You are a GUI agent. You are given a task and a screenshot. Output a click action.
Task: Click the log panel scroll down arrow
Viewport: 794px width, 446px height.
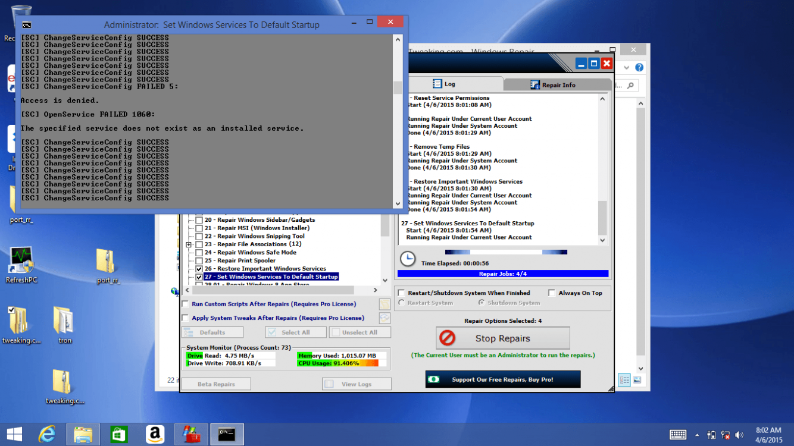click(602, 240)
